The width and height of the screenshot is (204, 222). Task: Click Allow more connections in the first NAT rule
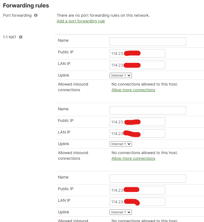point(133,90)
